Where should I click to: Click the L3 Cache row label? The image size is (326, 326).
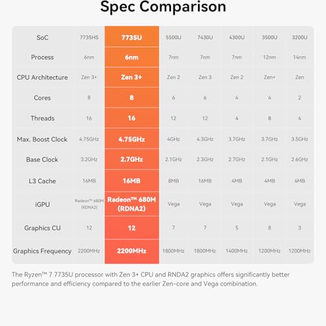(x=42, y=181)
